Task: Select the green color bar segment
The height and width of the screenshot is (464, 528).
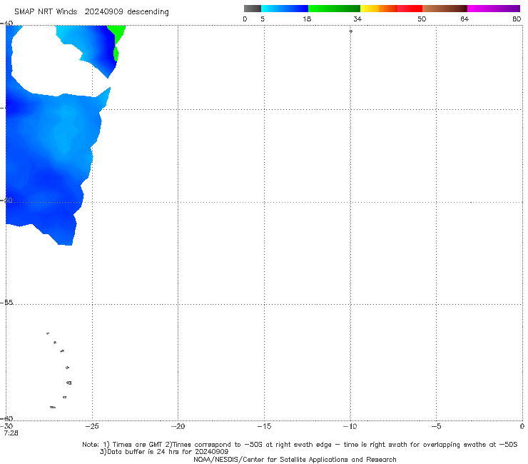Action: (x=334, y=9)
